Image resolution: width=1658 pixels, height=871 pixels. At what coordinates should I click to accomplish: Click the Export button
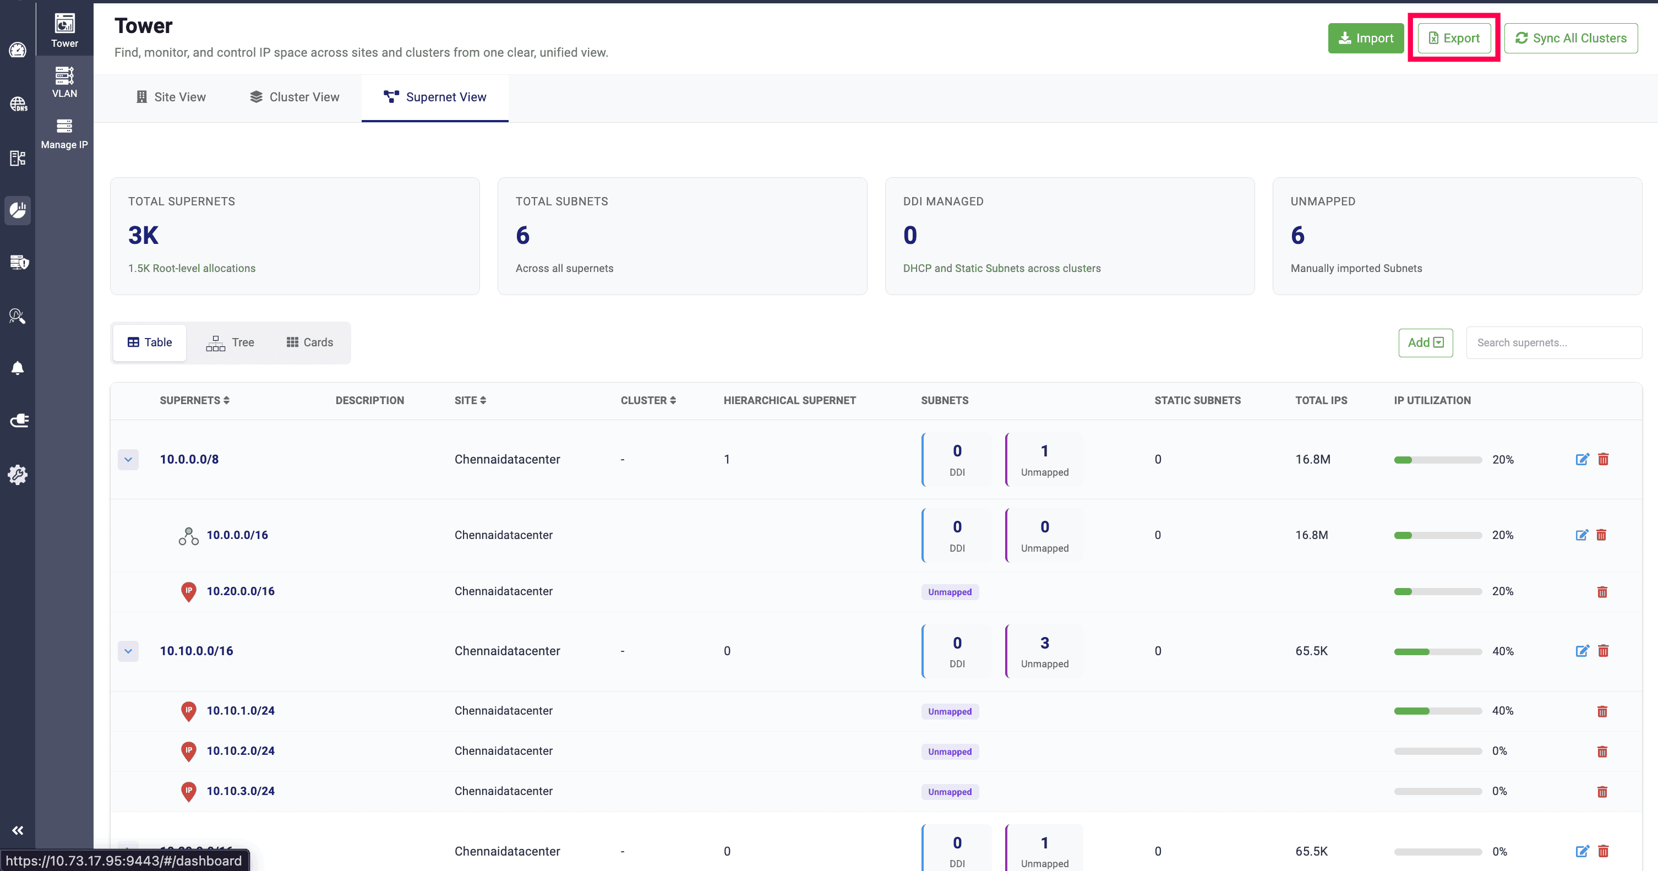point(1454,38)
